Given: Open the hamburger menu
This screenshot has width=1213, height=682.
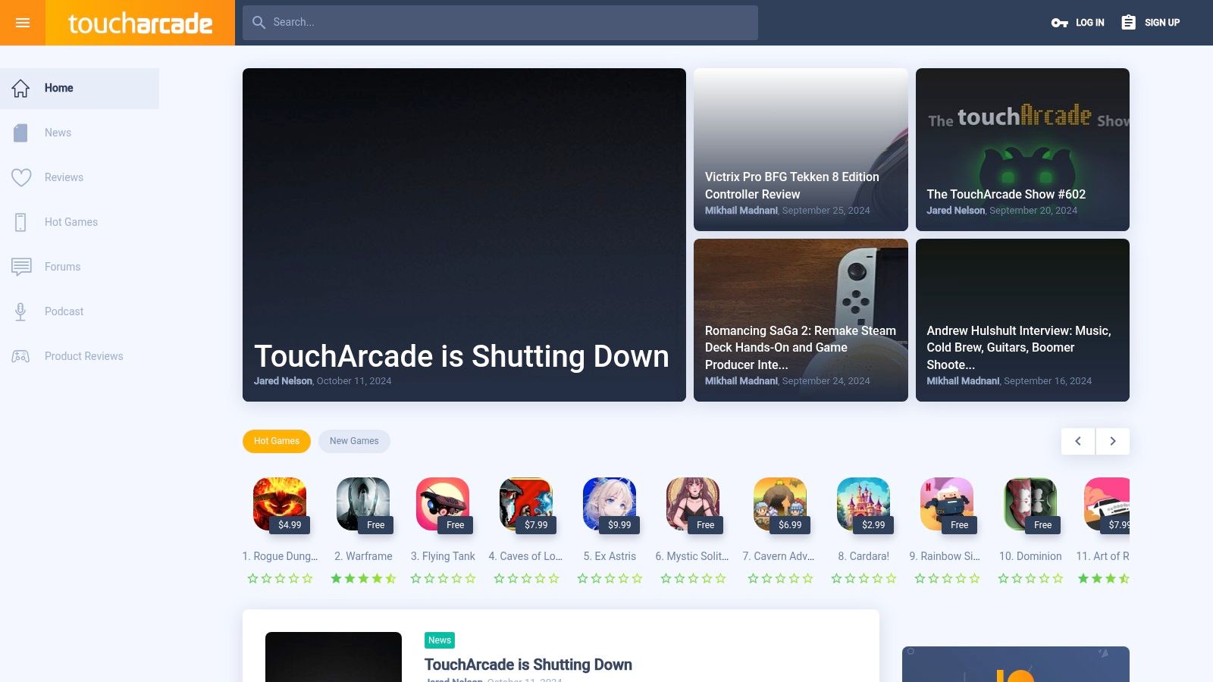Looking at the screenshot, I should [23, 23].
